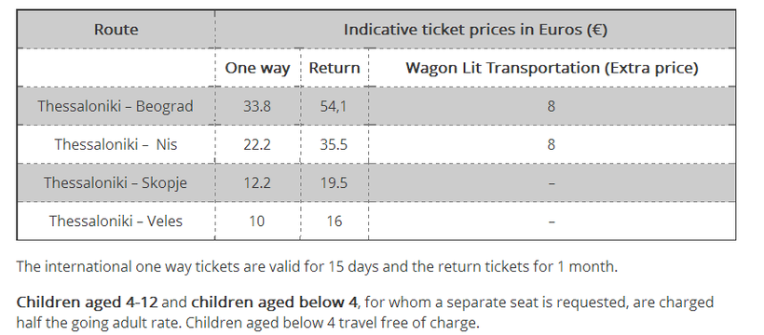The height and width of the screenshot is (335, 764).
Task: Click the bold Children aged 4-12 text
Action: coord(88,302)
